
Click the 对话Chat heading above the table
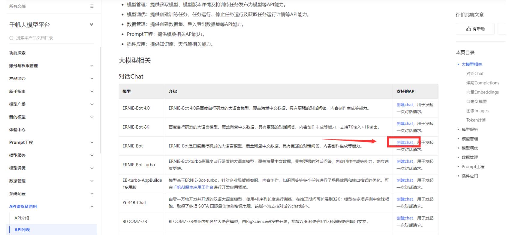point(131,77)
